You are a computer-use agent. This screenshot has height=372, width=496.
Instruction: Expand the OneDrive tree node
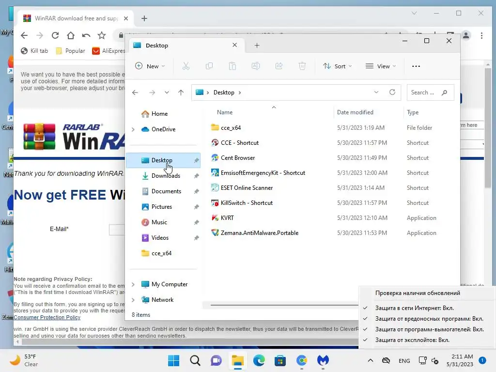(133, 129)
